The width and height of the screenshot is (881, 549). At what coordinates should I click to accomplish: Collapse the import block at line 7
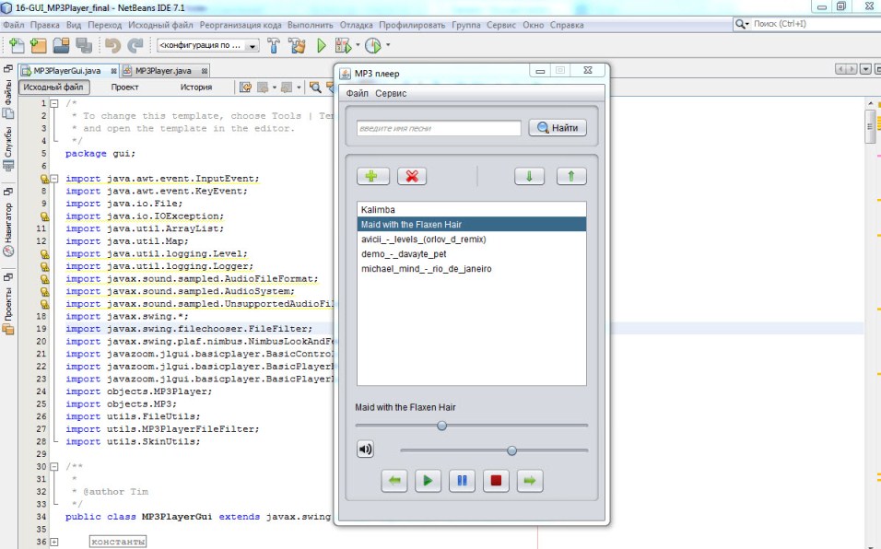point(54,179)
